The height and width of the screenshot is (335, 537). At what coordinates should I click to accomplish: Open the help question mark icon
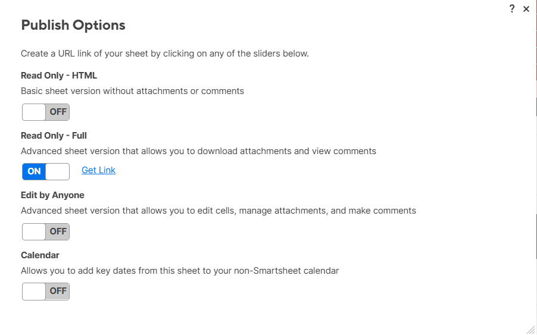(512, 9)
